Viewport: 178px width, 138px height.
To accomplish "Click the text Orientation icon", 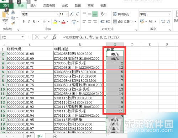I will [x=103, y=14].
